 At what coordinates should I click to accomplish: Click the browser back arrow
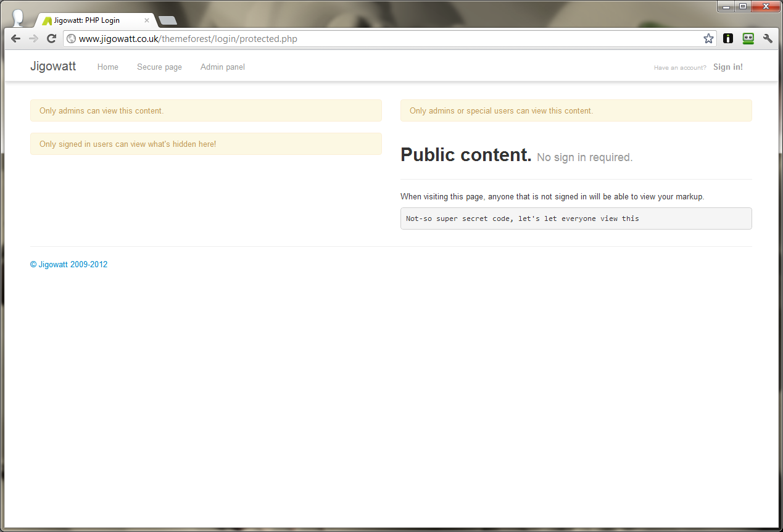coord(16,39)
